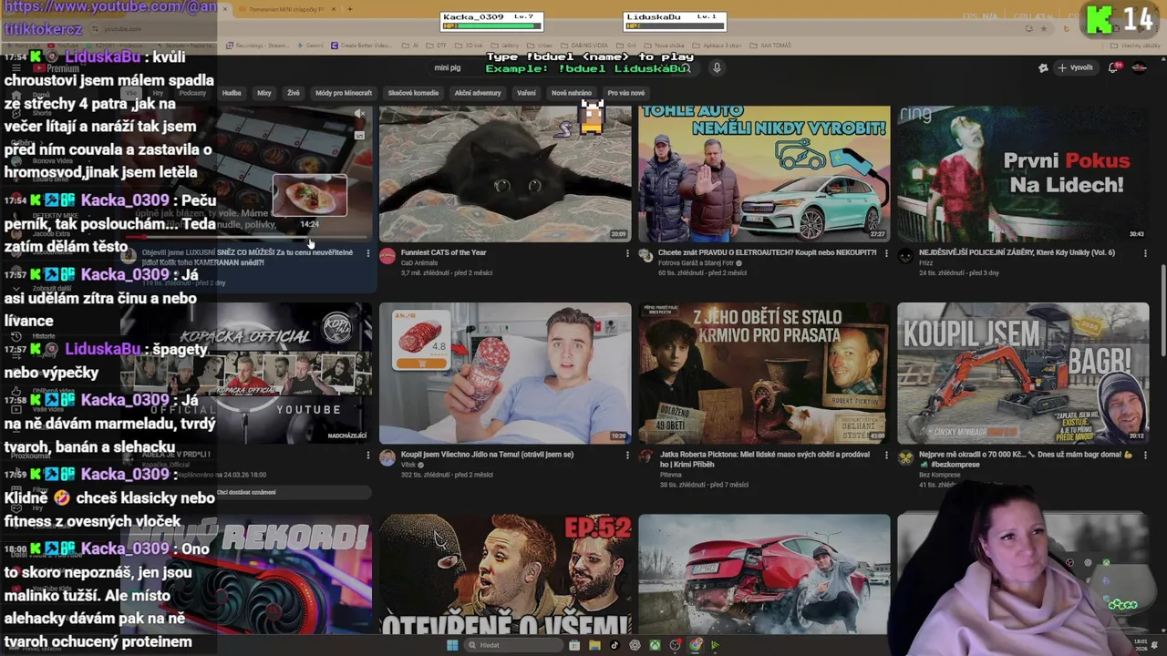Open the 'Koupil jsem bagr' thumbnail
The image size is (1167, 656).
tap(1023, 374)
